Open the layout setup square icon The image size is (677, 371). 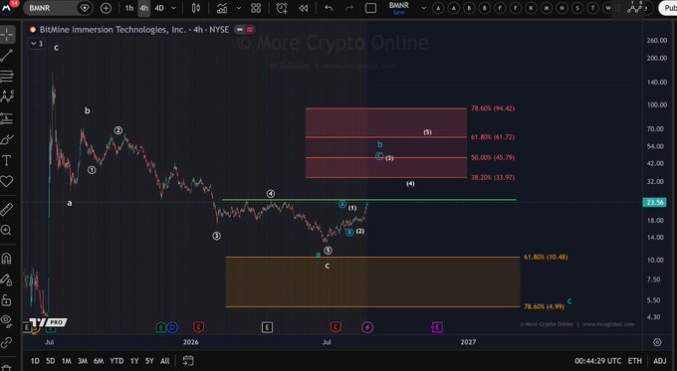[371, 8]
